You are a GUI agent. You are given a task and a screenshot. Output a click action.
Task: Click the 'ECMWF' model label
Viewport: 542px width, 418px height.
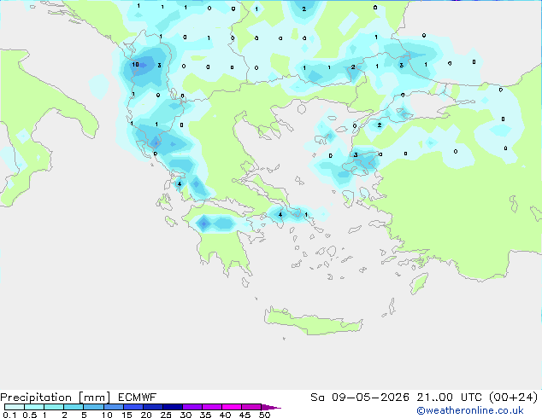click(138, 398)
